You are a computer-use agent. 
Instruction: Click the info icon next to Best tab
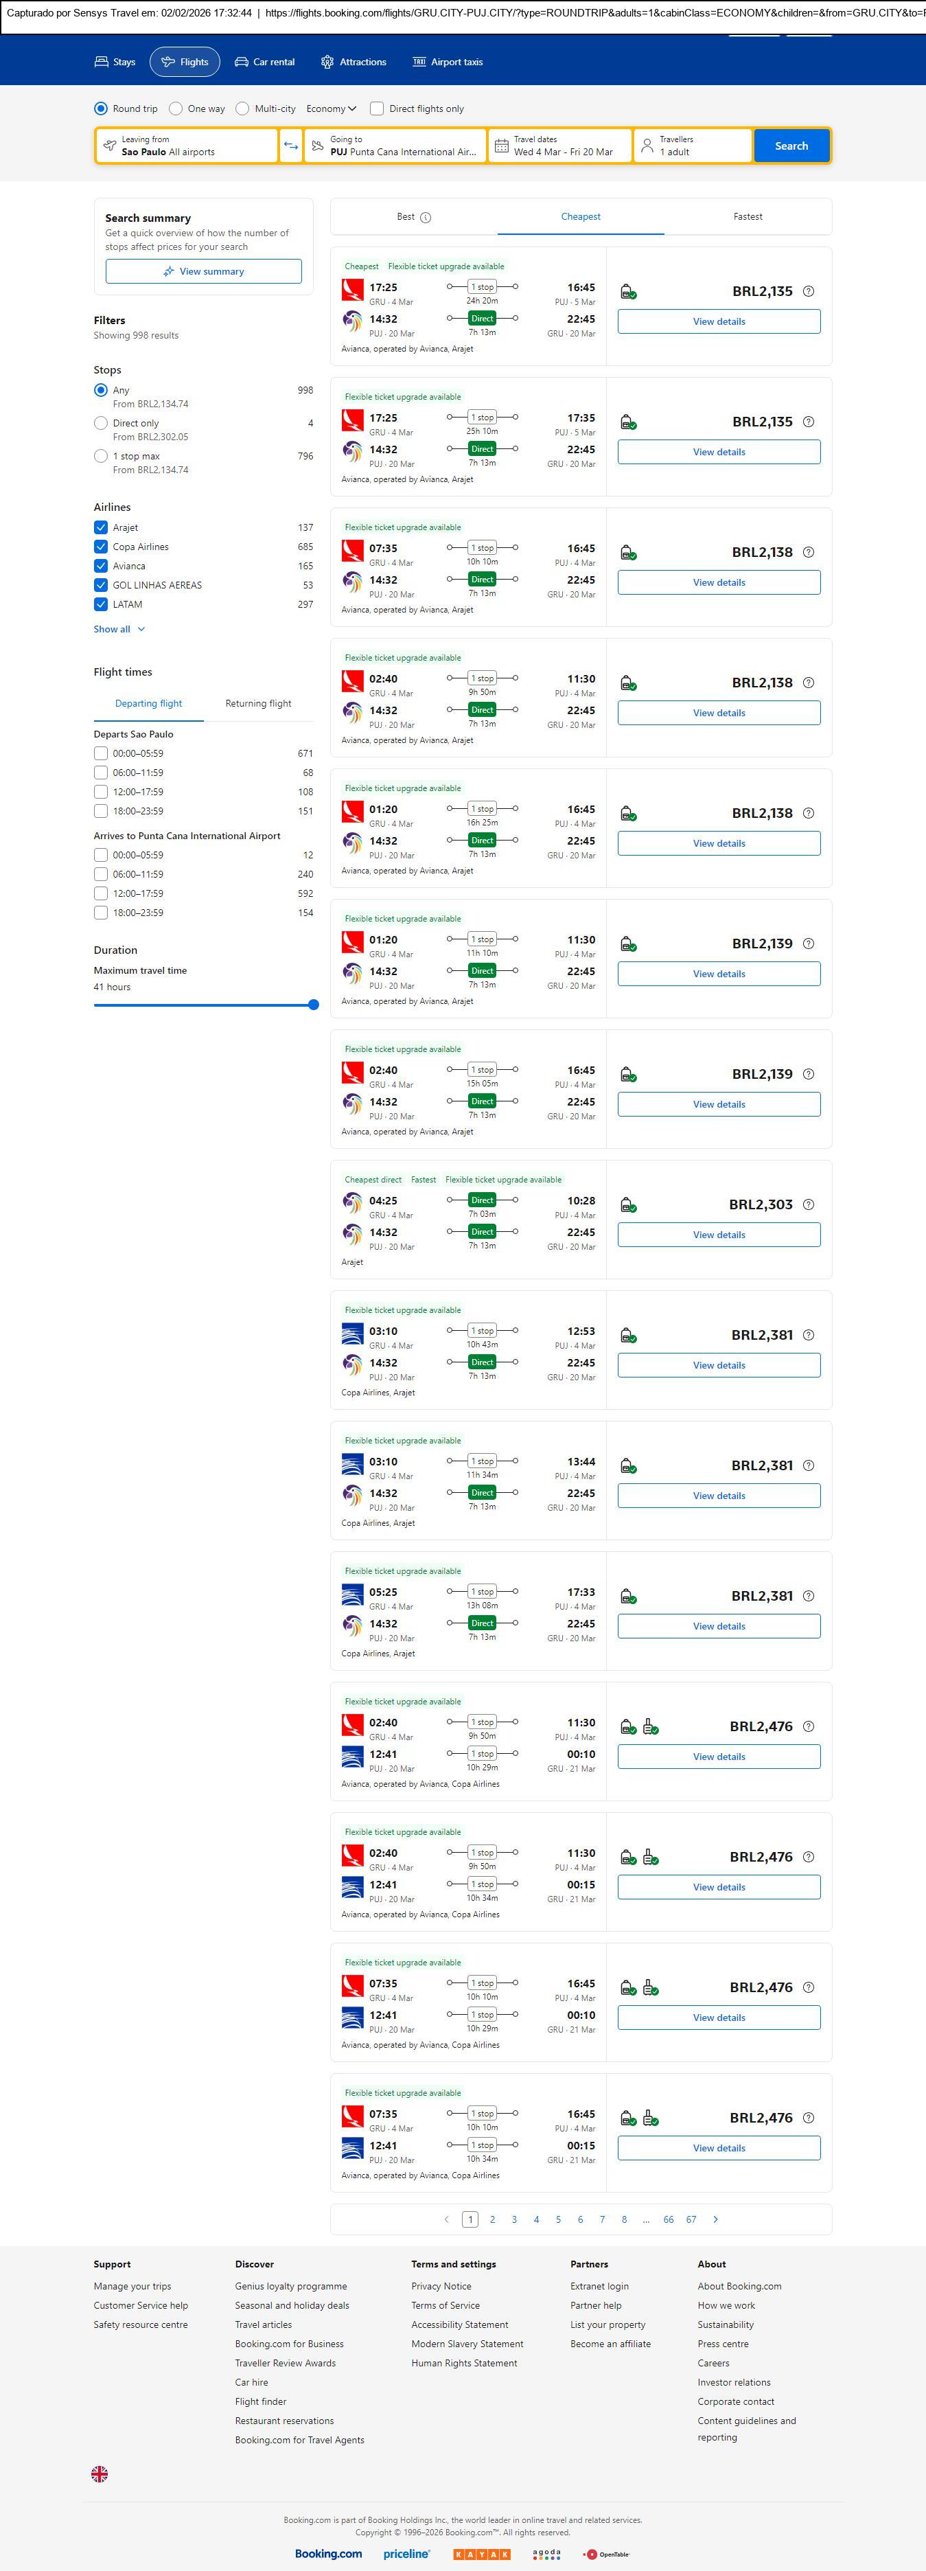(x=426, y=218)
